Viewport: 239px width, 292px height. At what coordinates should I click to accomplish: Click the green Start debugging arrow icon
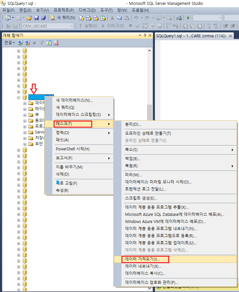[x=188, y=18]
